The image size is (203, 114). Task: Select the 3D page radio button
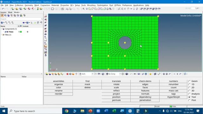coord(189,91)
